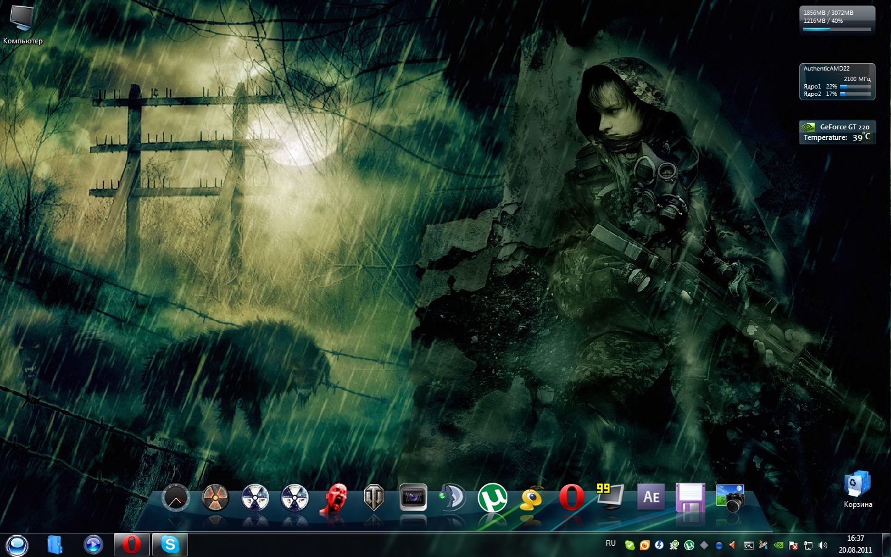Click the Ядро2 17% usage bar

coord(855,94)
